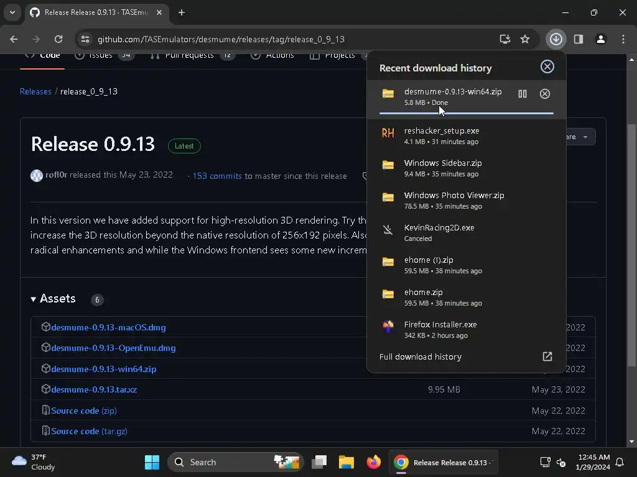Click the reshacker_setup.exe download entry

tap(466, 136)
